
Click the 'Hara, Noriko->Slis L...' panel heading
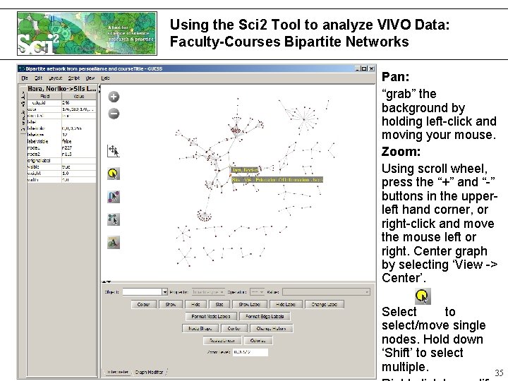coord(62,88)
